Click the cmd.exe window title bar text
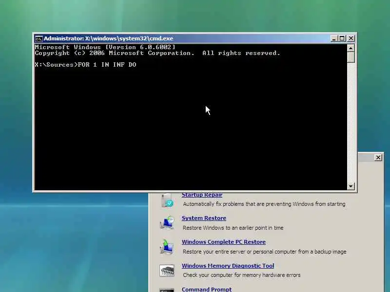390x292 pixels. click(x=108, y=38)
